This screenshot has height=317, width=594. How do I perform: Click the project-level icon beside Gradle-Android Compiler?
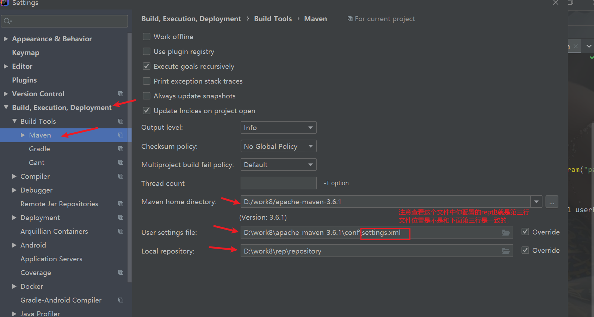coord(121,300)
